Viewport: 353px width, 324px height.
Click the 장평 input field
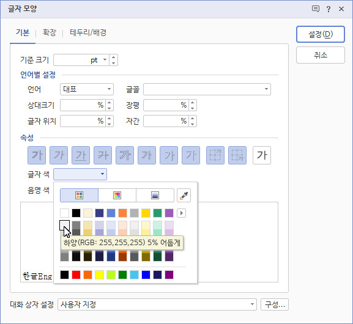(x=166, y=105)
